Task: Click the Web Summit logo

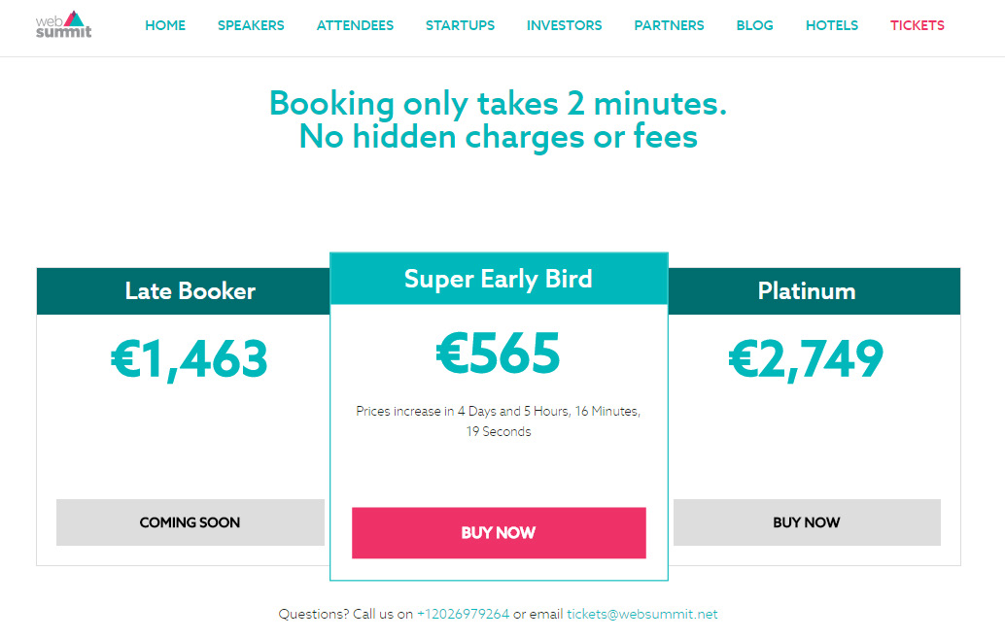Action: [63, 25]
